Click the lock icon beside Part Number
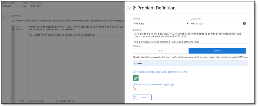258x107 pixels. click(x=3, y=3)
